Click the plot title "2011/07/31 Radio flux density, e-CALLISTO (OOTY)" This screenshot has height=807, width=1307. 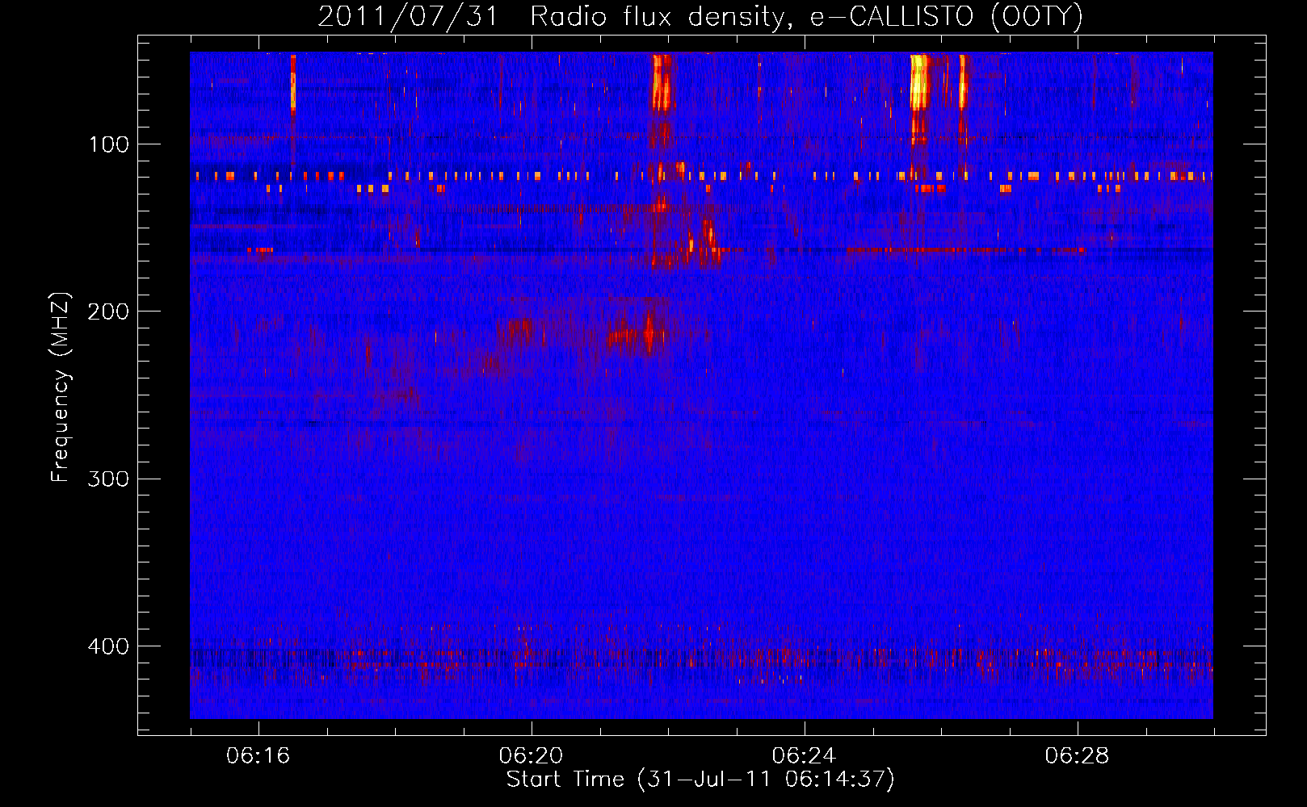(700, 16)
